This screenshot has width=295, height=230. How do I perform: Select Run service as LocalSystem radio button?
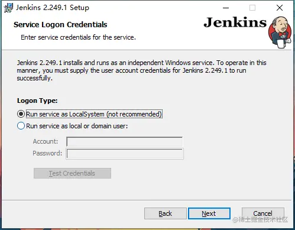click(x=21, y=114)
